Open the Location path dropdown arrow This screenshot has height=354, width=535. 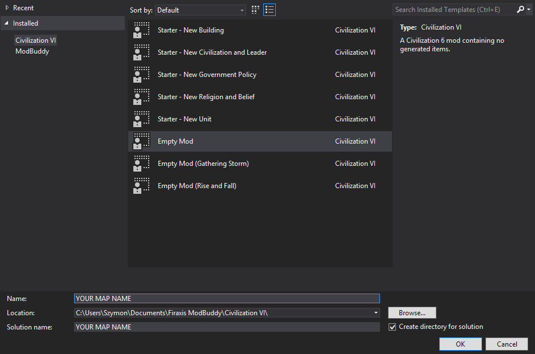tap(375, 313)
